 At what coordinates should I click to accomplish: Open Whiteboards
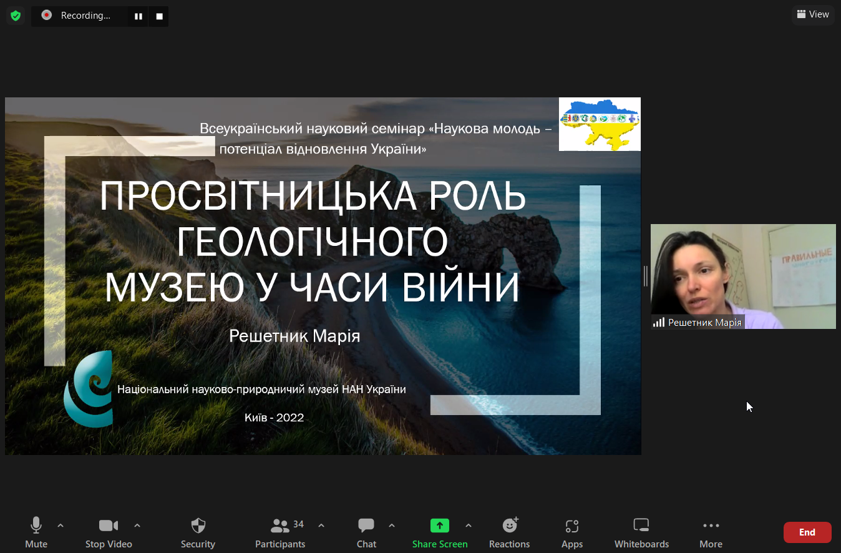point(641,532)
